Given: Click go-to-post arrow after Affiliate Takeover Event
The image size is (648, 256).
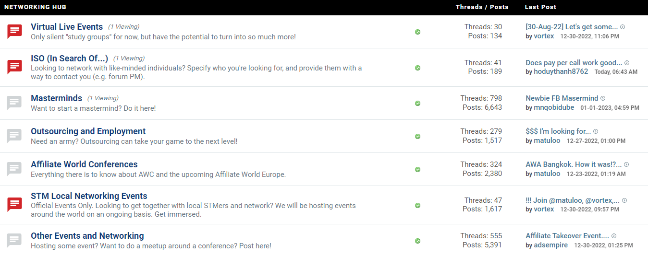Looking at the screenshot, I should [614, 236].
